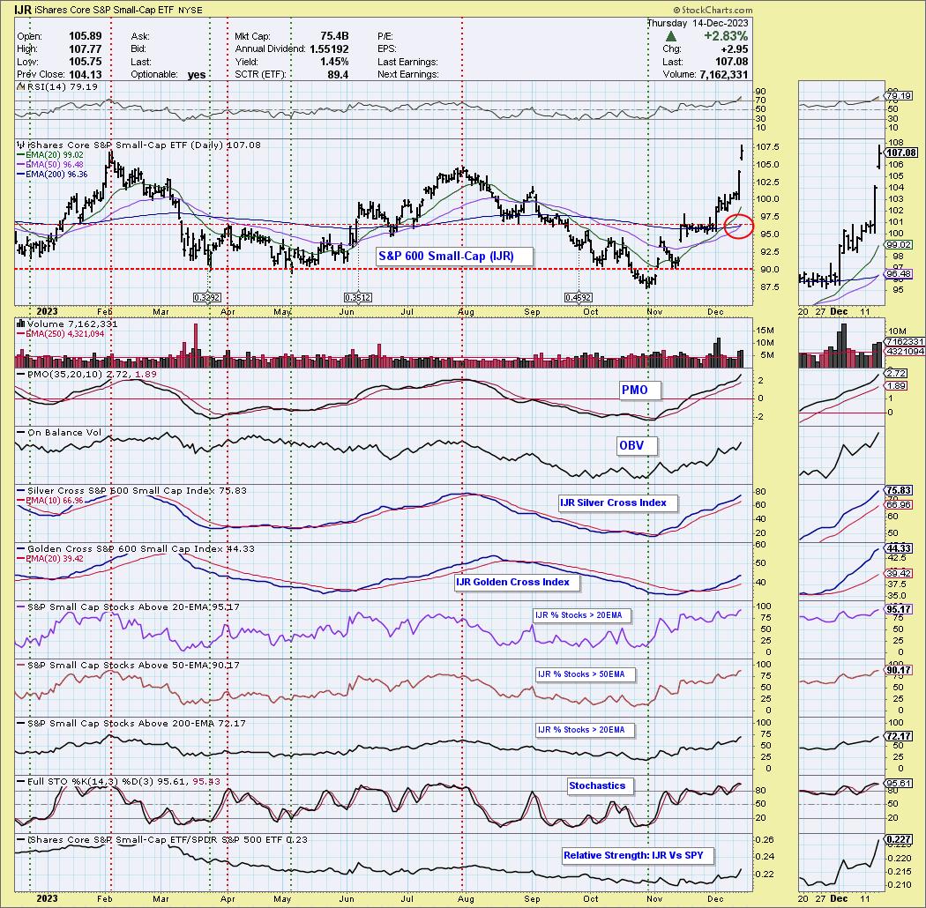Click the OBV annotation box

click(x=637, y=445)
